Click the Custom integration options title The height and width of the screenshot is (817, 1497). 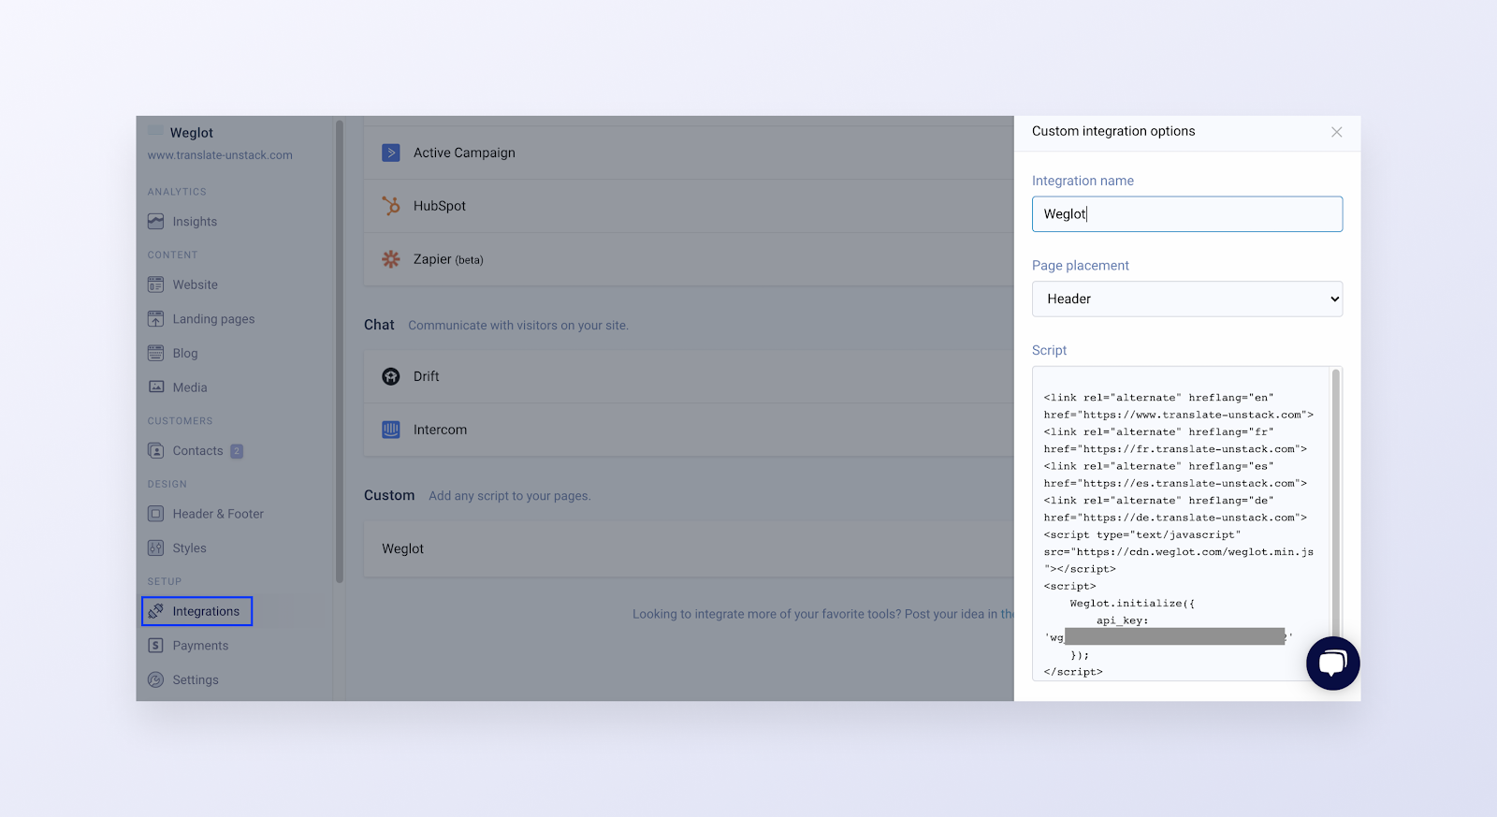pyautogui.click(x=1113, y=131)
